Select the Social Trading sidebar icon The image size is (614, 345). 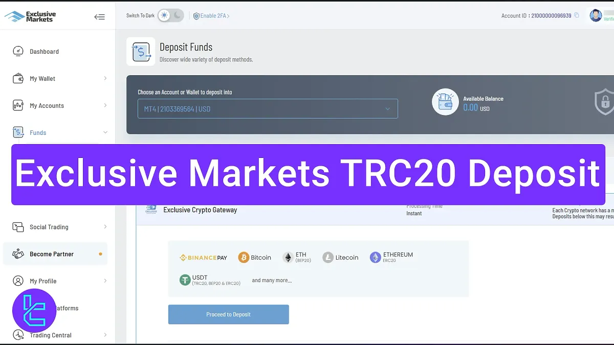pos(18,227)
